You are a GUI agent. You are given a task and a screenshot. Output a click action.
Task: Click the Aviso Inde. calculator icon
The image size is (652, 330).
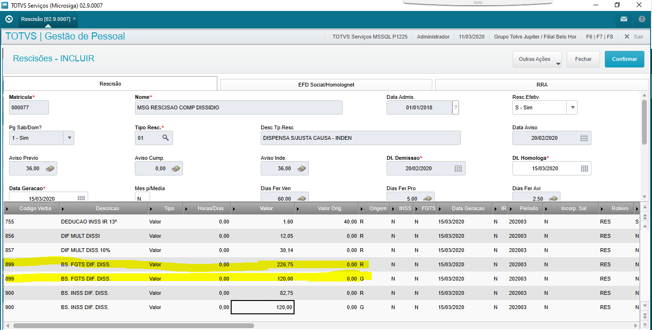(302, 168)
